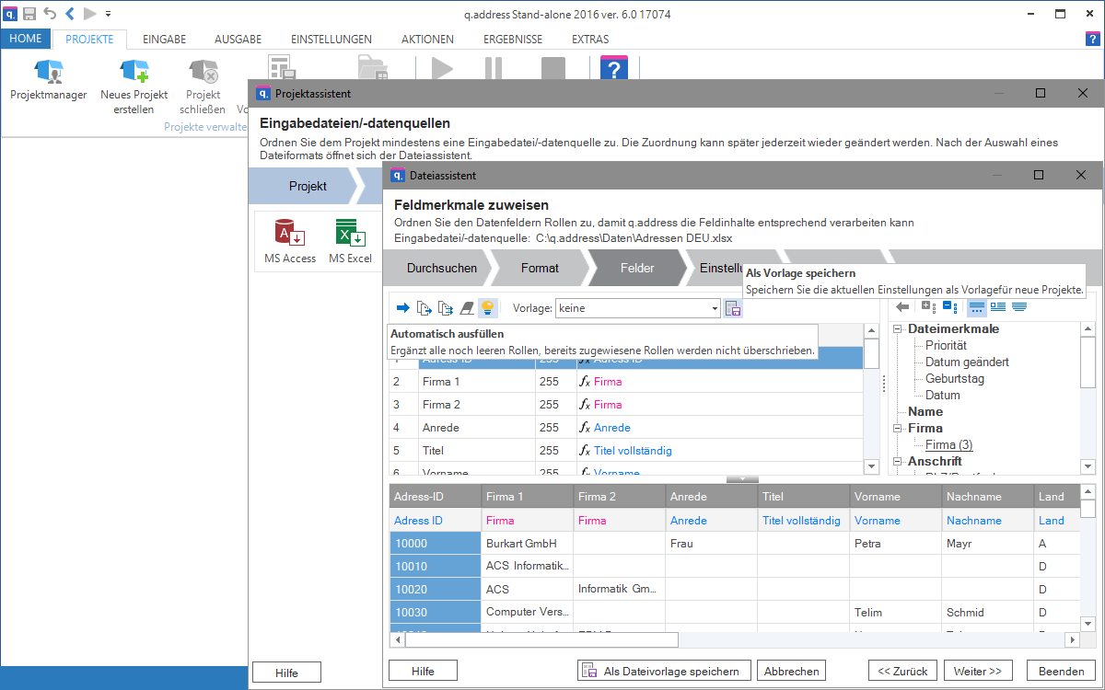This screenshot has height=690, width=1105.
Task: Click Hilfe in the Dateiassistent window
Action: click(x=423, y=672)
